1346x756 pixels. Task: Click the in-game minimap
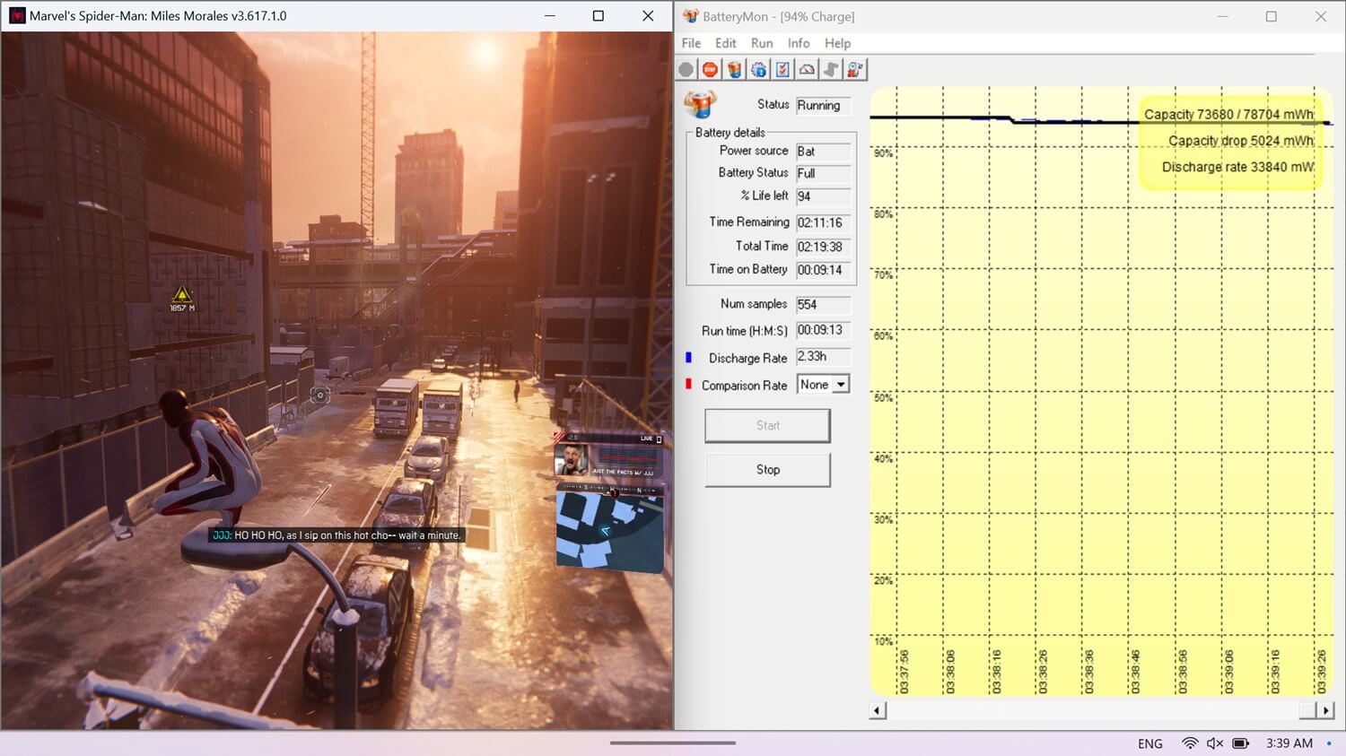coord(609,529)
